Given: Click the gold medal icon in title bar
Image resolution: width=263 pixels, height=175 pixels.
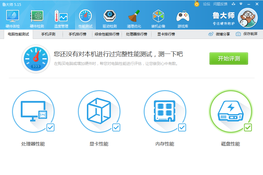Looking at the screenshot, I should click(x=197, y=4).
